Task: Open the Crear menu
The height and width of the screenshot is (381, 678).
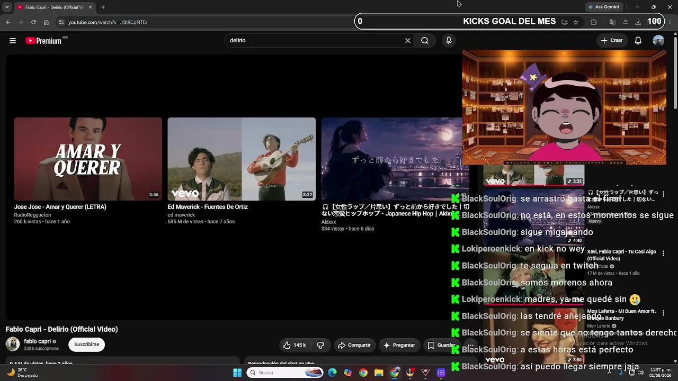Action: point(612,41)
